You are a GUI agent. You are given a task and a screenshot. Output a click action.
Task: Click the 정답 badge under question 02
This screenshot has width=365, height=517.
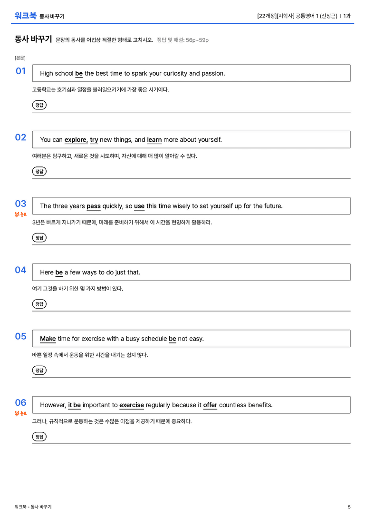(39, 171)
